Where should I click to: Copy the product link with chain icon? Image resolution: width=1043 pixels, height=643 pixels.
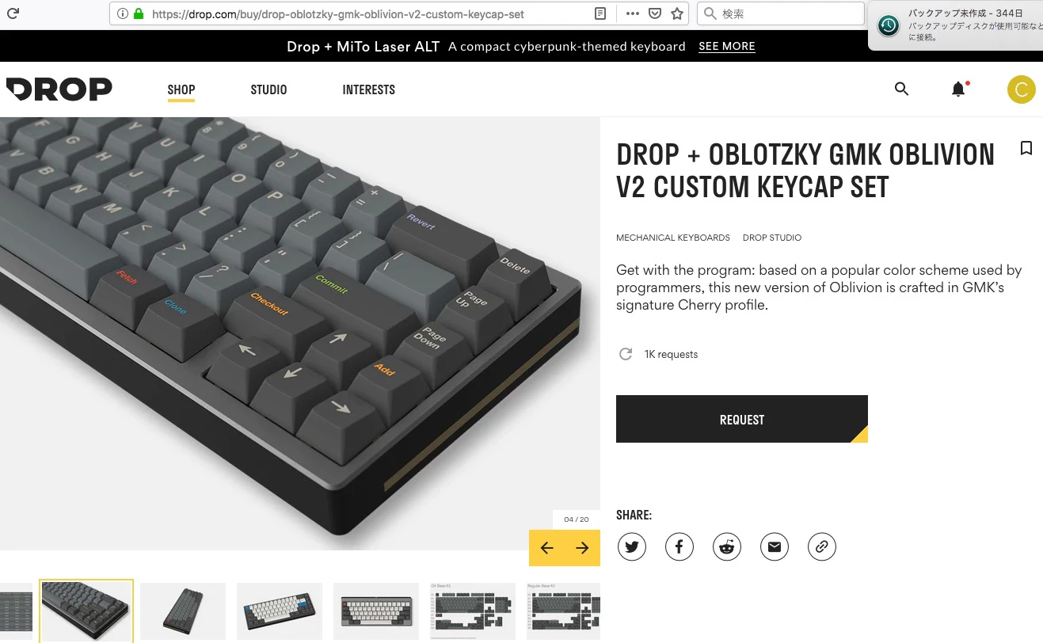(x=822, y=546)
